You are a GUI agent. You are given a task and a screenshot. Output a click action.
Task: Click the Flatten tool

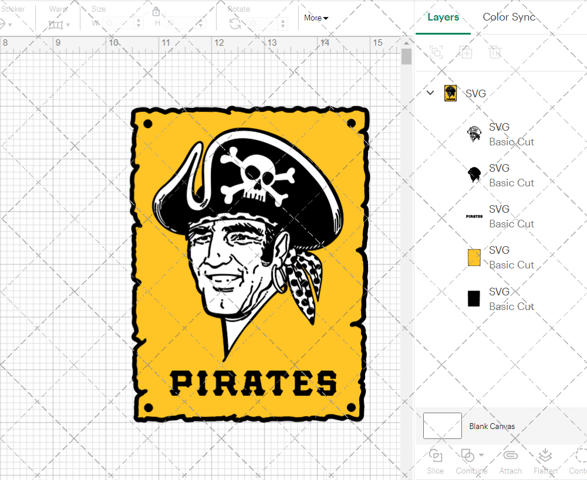coord(545,462)
